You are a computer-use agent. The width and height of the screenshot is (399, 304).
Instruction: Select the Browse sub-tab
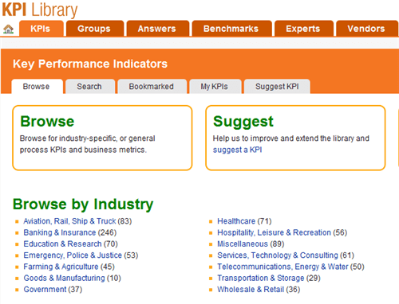pyautogui.click(x=37, y=87)
